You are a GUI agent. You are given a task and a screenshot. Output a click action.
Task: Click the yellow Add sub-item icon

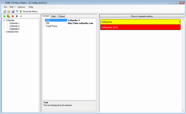click(8, 16)
